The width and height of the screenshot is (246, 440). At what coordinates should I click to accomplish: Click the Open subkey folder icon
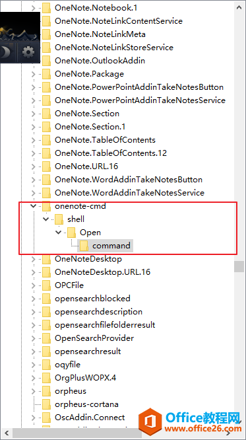(x=71, y=233)
